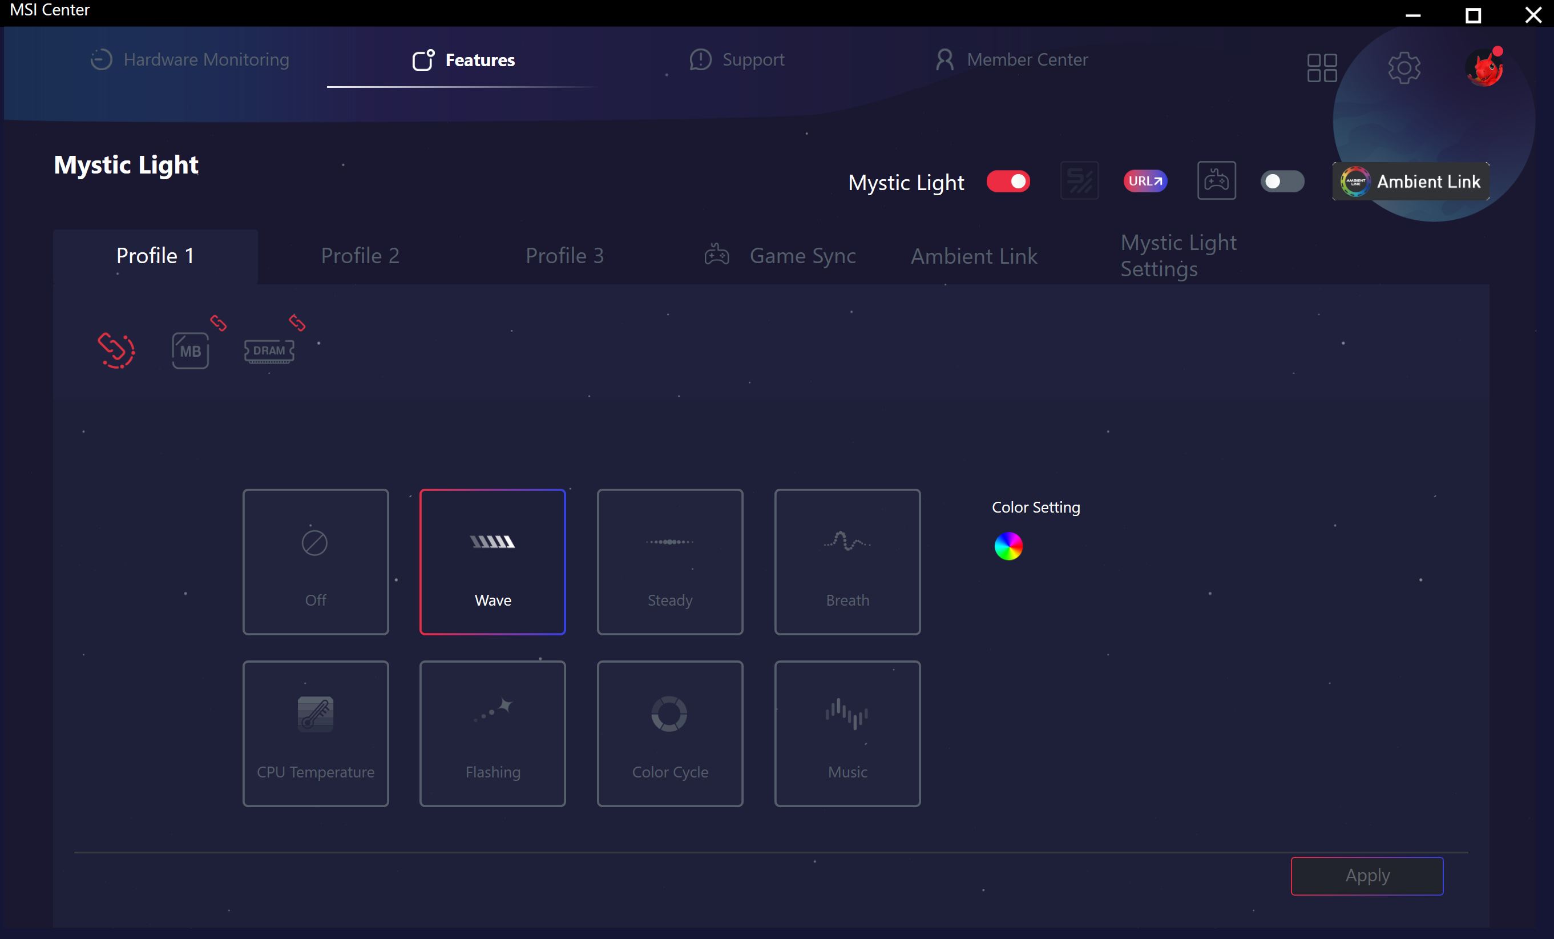This screenshot has height=939, width=1554.
Task: Choose the Breath lighting effect
Action: pos(847,562)
